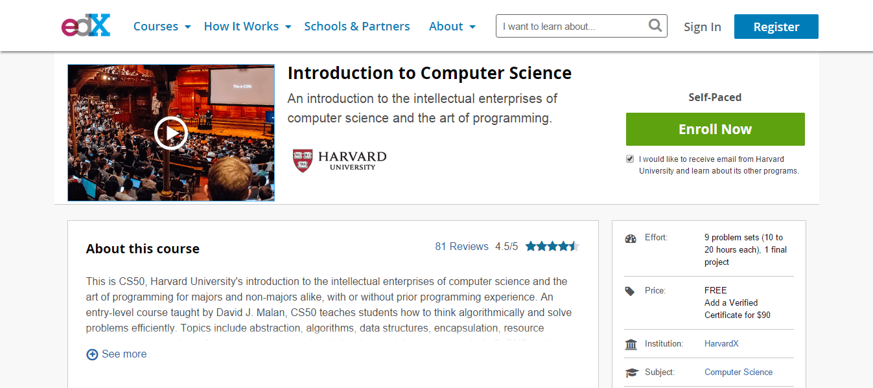Click the Introduction to Computer Science title
The image size is (873, 388).
point(430,73)
